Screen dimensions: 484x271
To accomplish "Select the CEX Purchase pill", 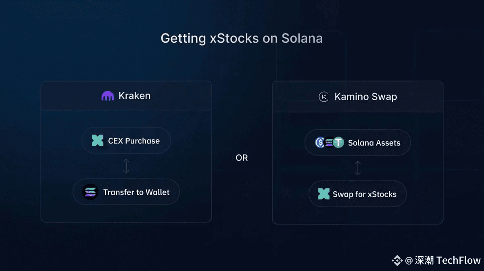I will click(x=126, y=141).
